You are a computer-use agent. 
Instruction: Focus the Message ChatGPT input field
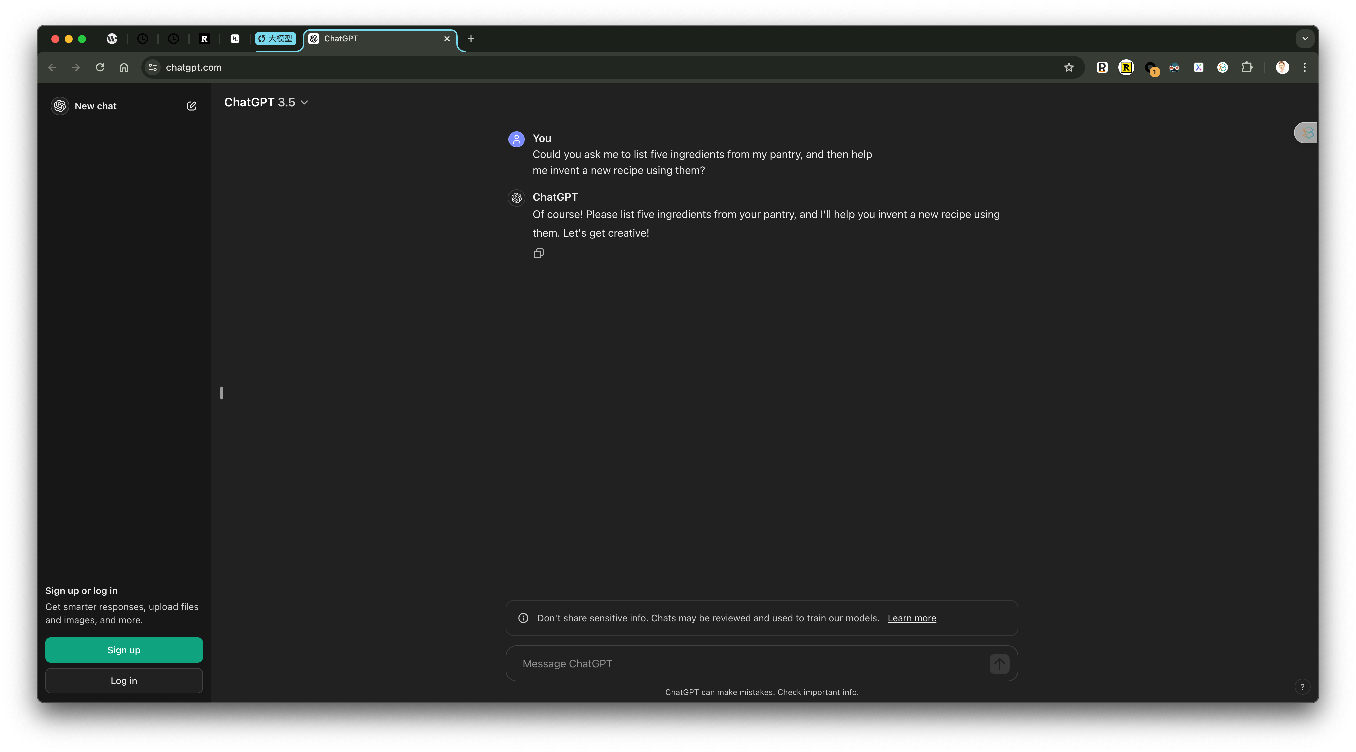(x=747, y=664)
